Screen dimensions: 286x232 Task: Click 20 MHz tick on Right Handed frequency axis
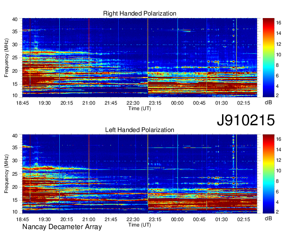pyautogui.click(x=15, y=71)
